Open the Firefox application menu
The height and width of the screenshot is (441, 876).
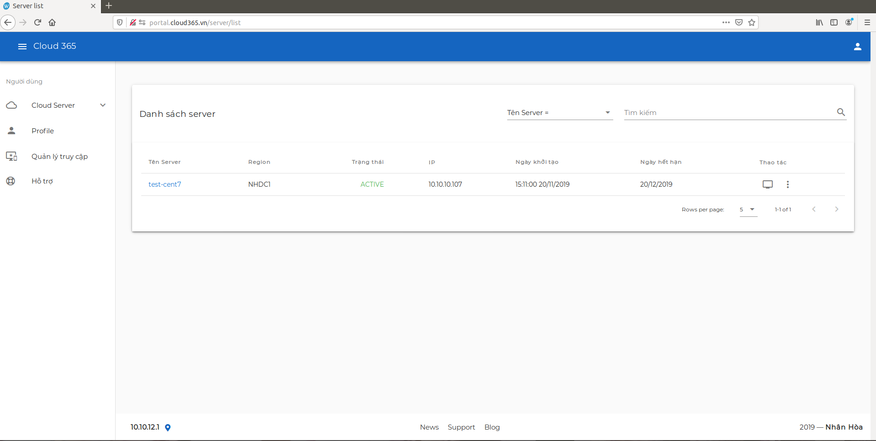pos(867,22)
